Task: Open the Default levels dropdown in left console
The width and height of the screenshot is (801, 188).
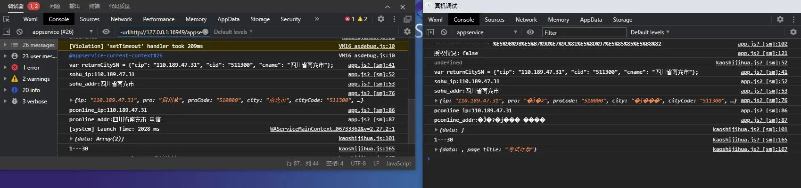Action: tap(233, 31)
